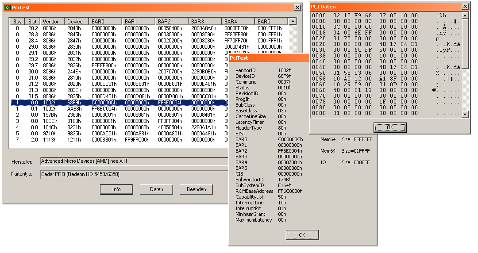The image size is (478, 253).
Task: Click the InterruptLine value 10h
Action: (282, 203)
